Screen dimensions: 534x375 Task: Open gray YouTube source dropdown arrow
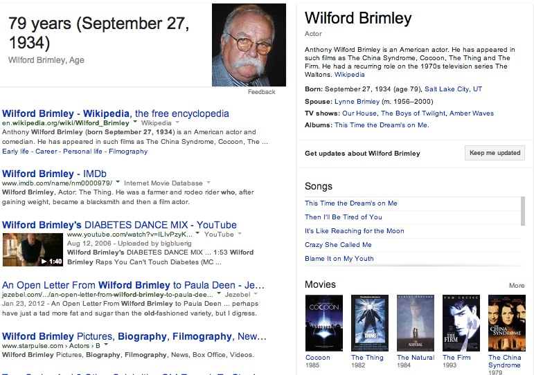[x=240, y=234]
